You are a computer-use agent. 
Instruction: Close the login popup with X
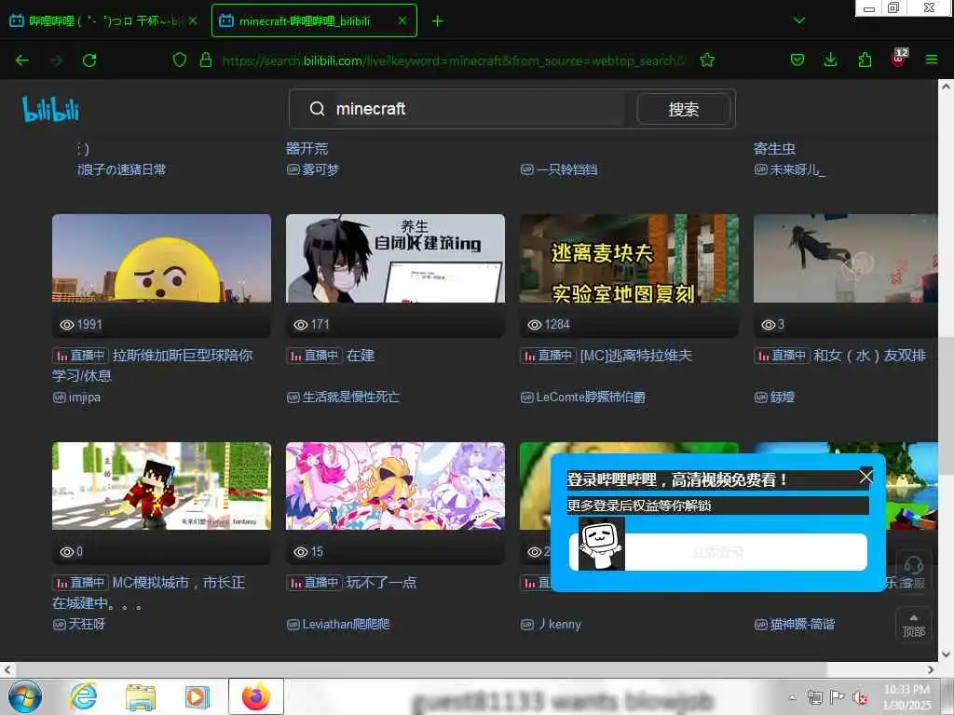pos(865,477)
